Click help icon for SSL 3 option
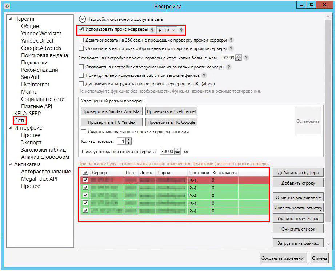This screenshot has height=271, width=336. [204, 75]
